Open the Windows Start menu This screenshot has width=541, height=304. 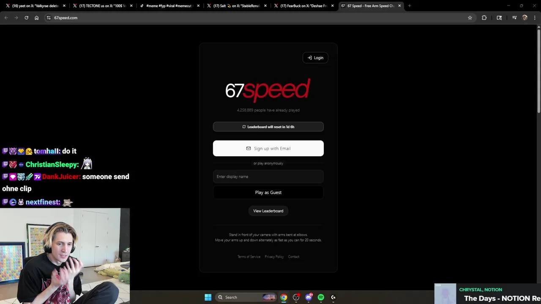pyautogui.click(x=208, y=297)
